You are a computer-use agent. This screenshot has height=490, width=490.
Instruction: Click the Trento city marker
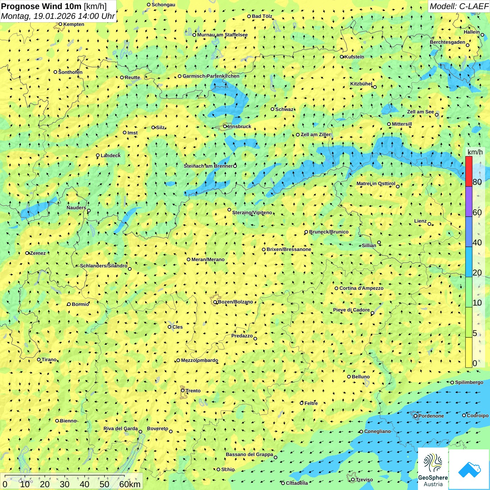click(x=183, y=391)
